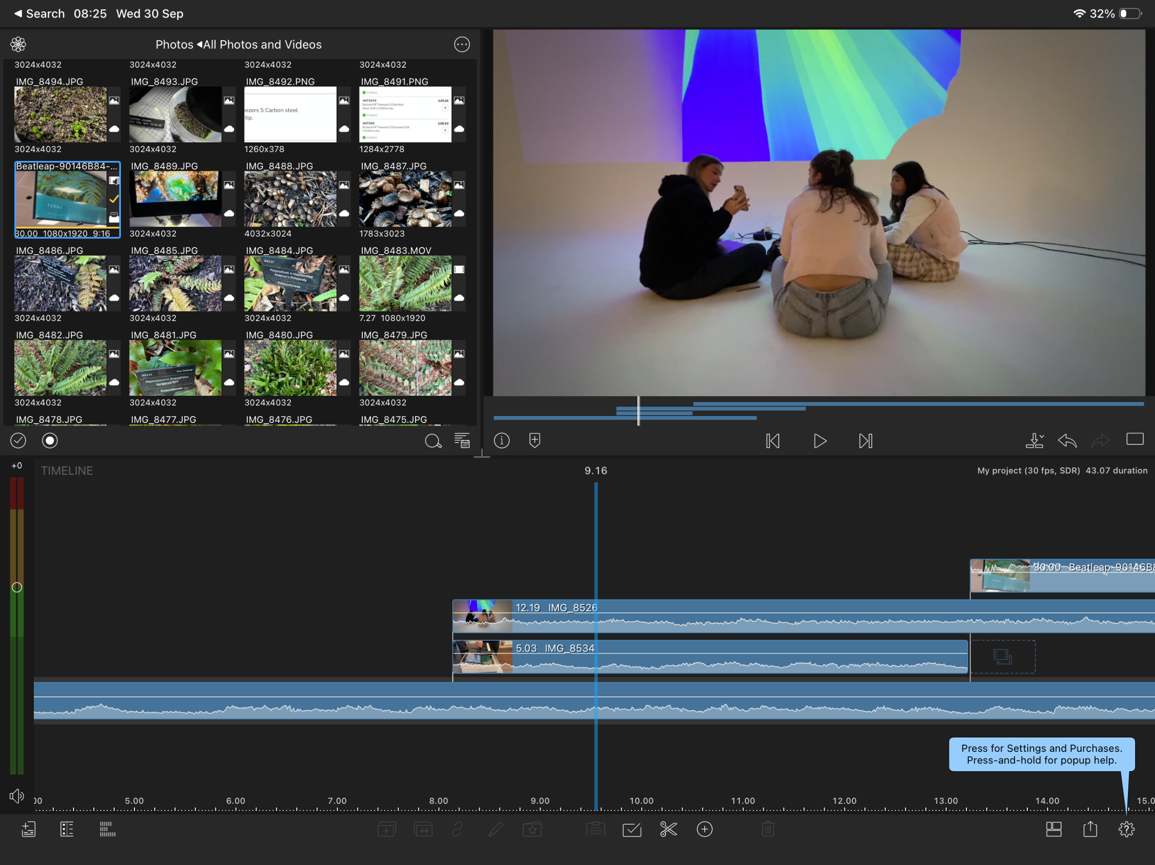Expand the import options download icon
Viewport: 1155px width, 865px height.
(1034, 440)
